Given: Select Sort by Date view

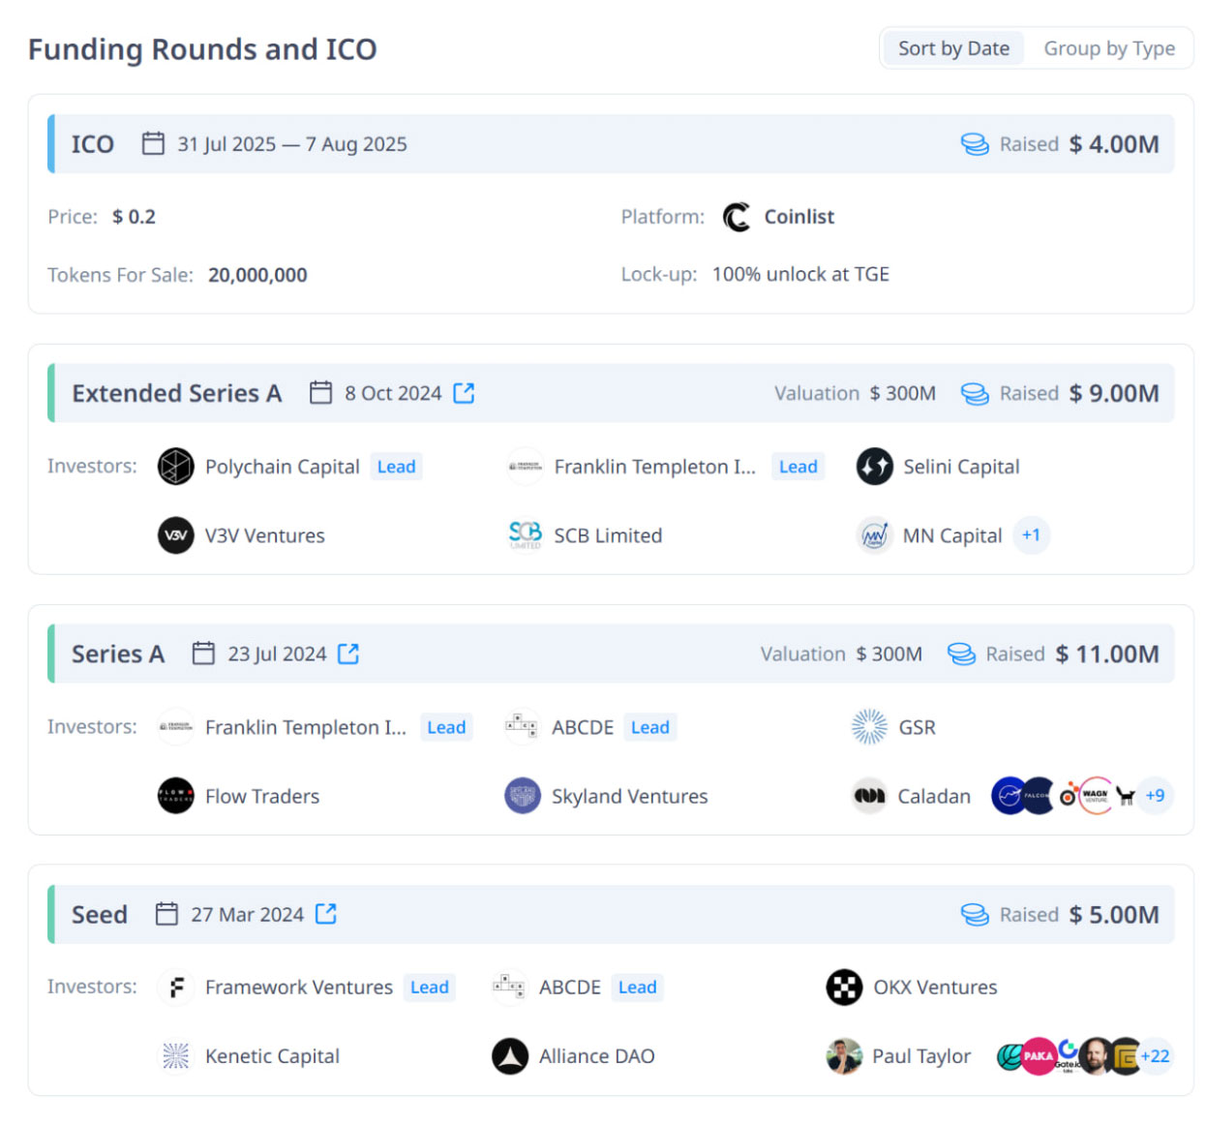Looking at the screenshot, I should tap(952, 48).
